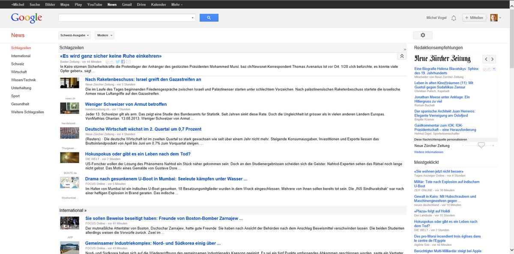Click +1 button on top story
The width and height of the screenshot is (514, 254).
[x=110, y=62]
